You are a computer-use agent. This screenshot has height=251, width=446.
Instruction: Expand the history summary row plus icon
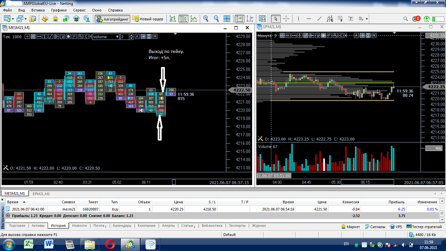point(8,216)
